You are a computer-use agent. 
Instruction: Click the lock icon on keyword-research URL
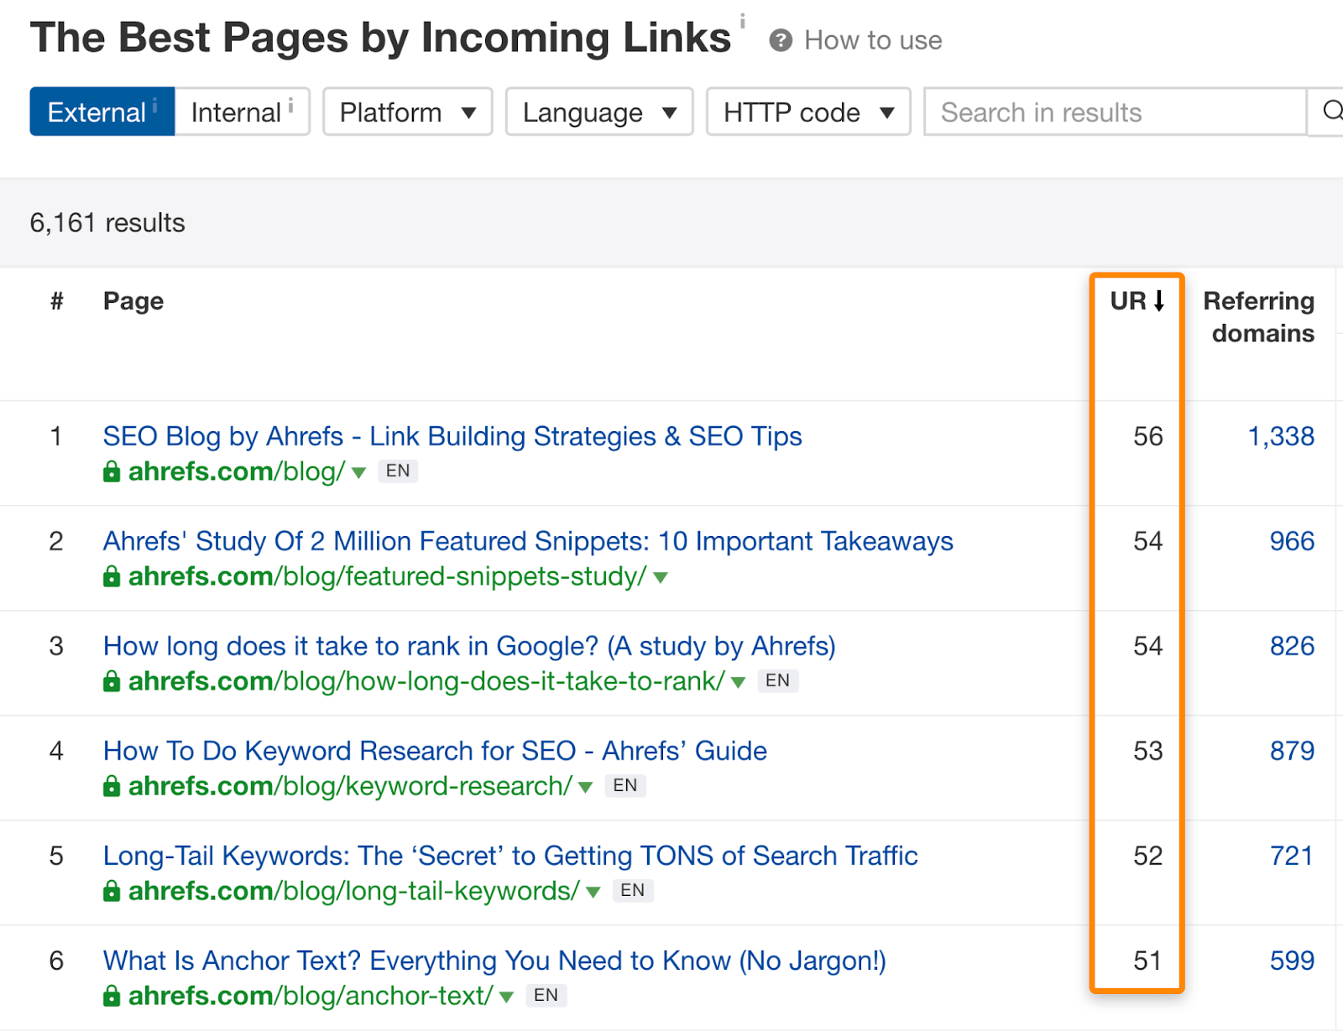tap(111, 786)
